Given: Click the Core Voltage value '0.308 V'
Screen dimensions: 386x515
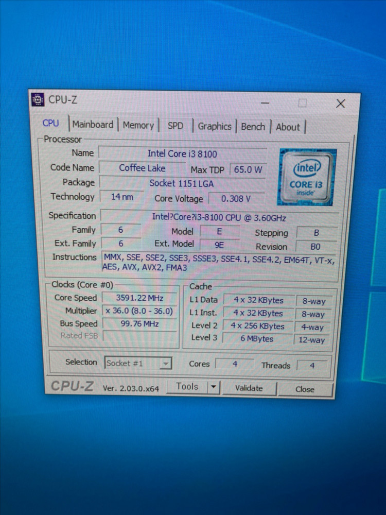Looking at the screenshot, I should coord(236,199).
